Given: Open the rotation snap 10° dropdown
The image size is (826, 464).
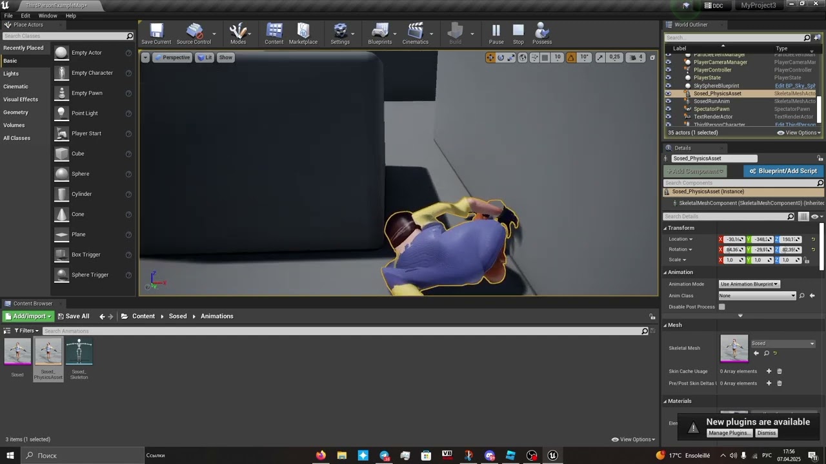Looking at the screenshot, I should (584, 57).
